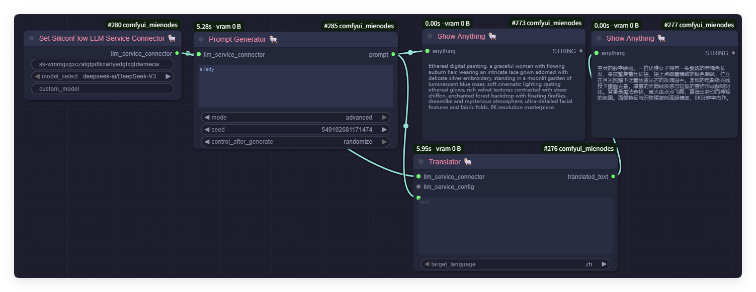756x292 pixels.
Task: Open the model_select deepseek-ai/DeepSeek-V3 dropdown
Action: point(103,76)
